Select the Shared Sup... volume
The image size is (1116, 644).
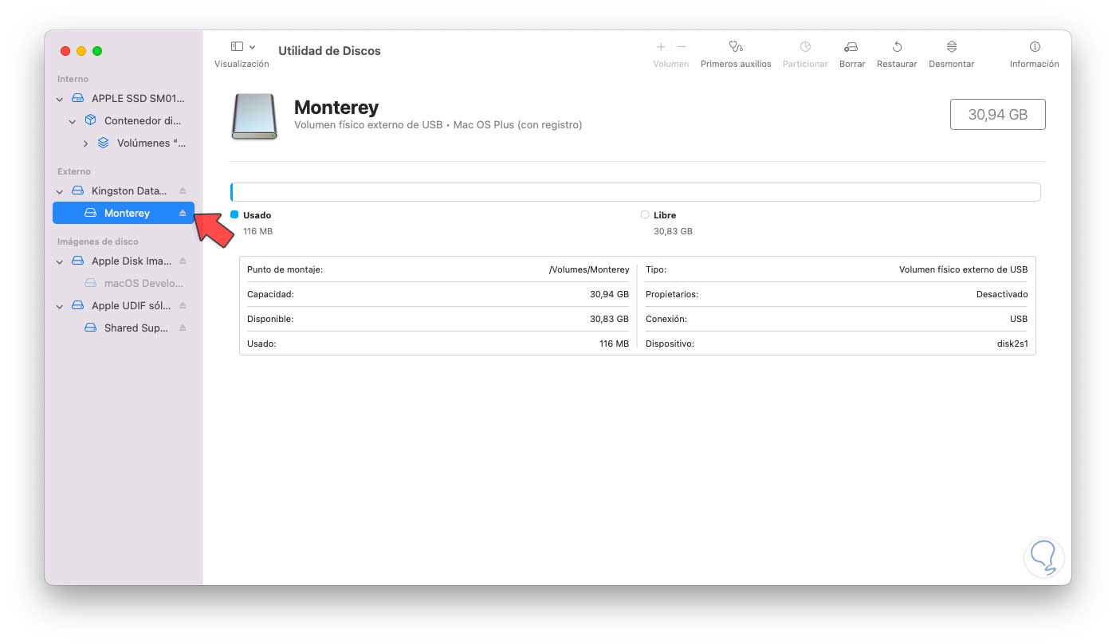(x=124, y=328)
